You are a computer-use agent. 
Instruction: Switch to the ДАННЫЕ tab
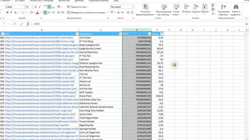79,1
